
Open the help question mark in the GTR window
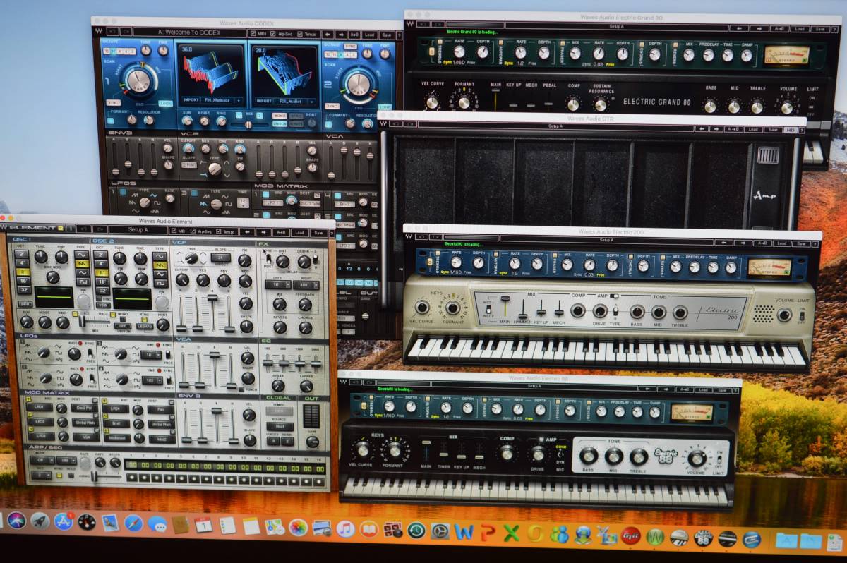802,129
